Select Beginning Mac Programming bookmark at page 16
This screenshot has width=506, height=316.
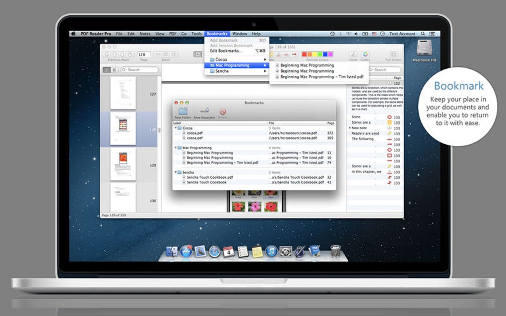point(254,158)
